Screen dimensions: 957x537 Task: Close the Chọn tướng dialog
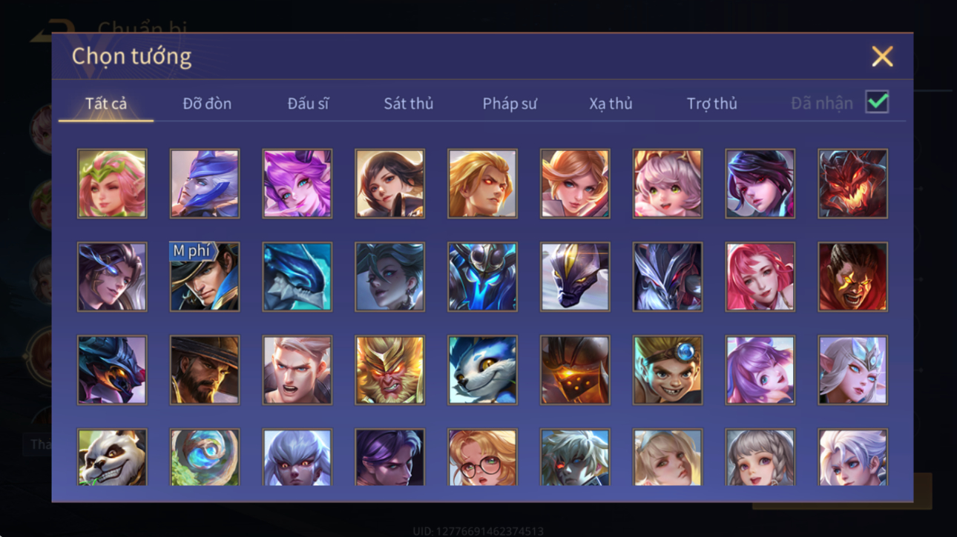click(x=882, y=56)
